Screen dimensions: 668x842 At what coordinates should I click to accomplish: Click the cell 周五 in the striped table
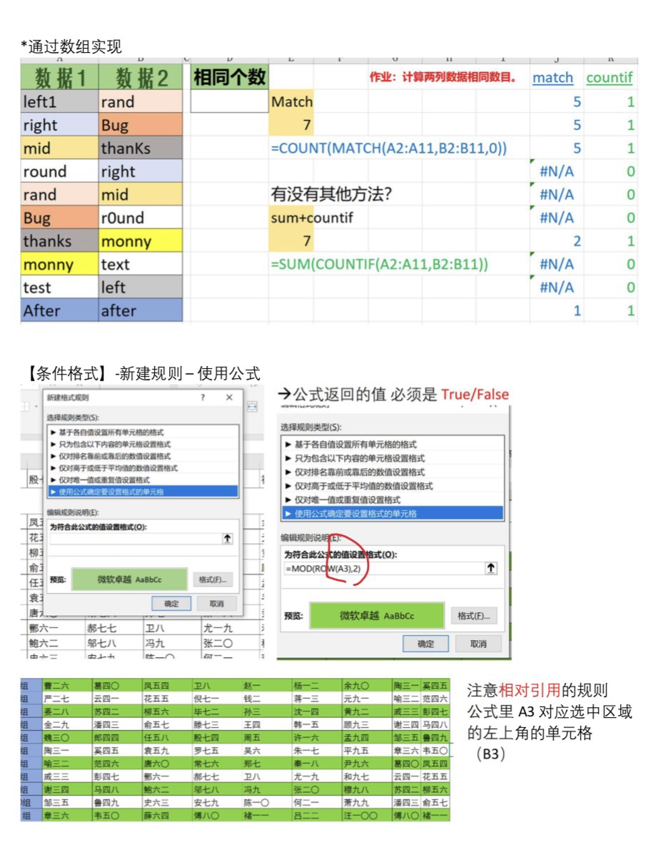[x=267, y=737]
